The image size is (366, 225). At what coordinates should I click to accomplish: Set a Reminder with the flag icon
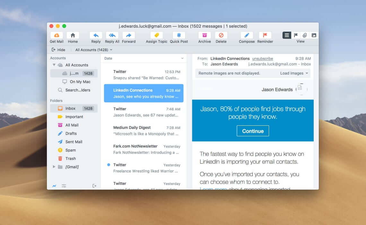tap(265, 35)
